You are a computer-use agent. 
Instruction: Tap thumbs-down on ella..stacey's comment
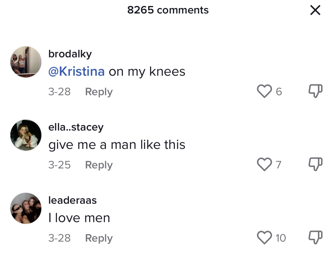tap(315, 164)
